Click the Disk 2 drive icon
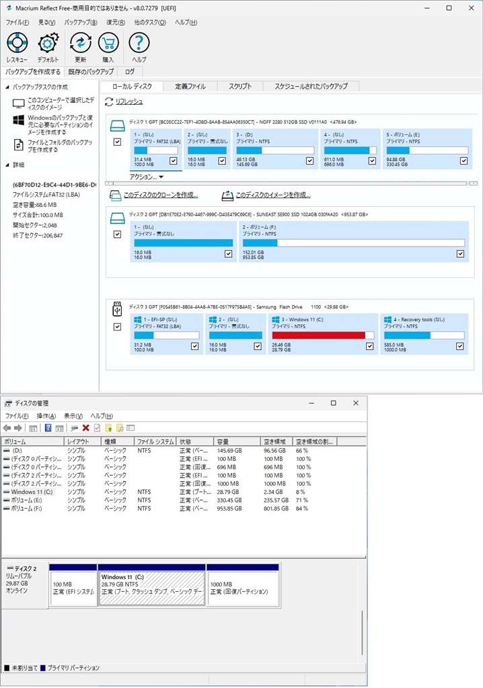Viewport: 483px width, 688px height. point(117,218)
